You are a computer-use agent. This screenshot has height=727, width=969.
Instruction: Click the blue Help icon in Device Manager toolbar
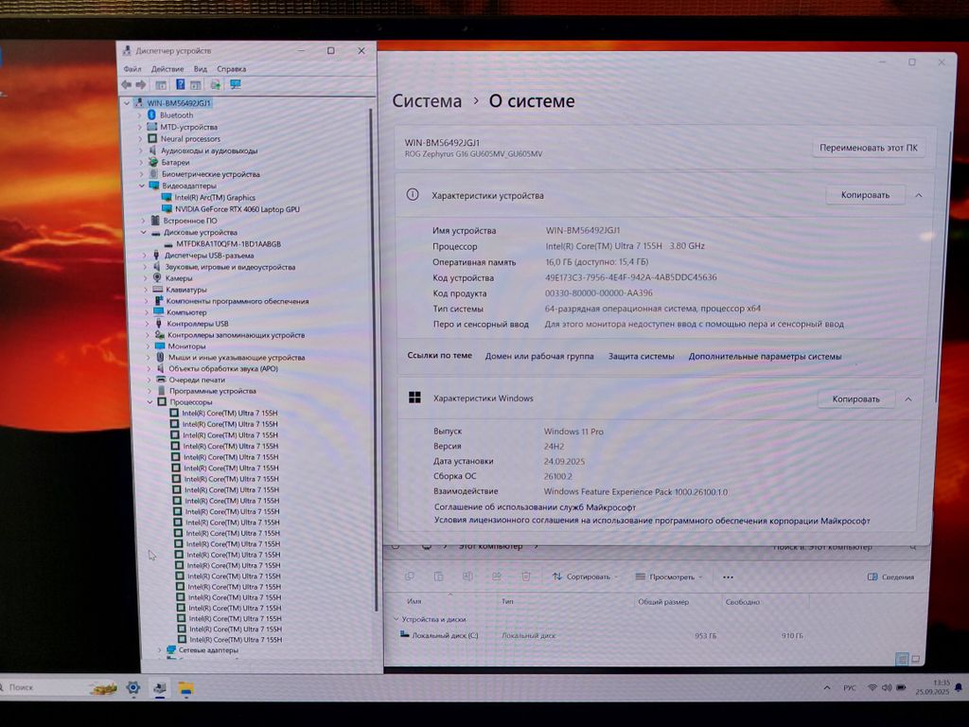point(180,84)
